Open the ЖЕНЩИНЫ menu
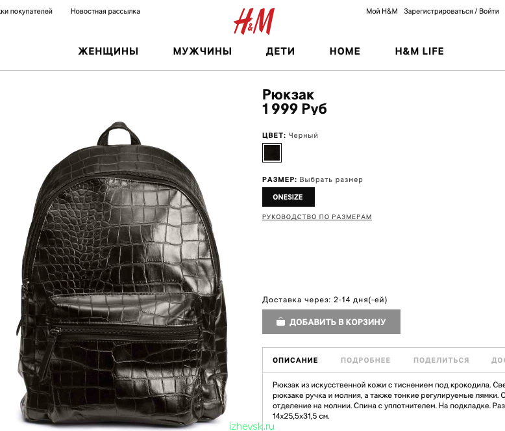This screenshot has height=431, width=505. tap(108, 51)
